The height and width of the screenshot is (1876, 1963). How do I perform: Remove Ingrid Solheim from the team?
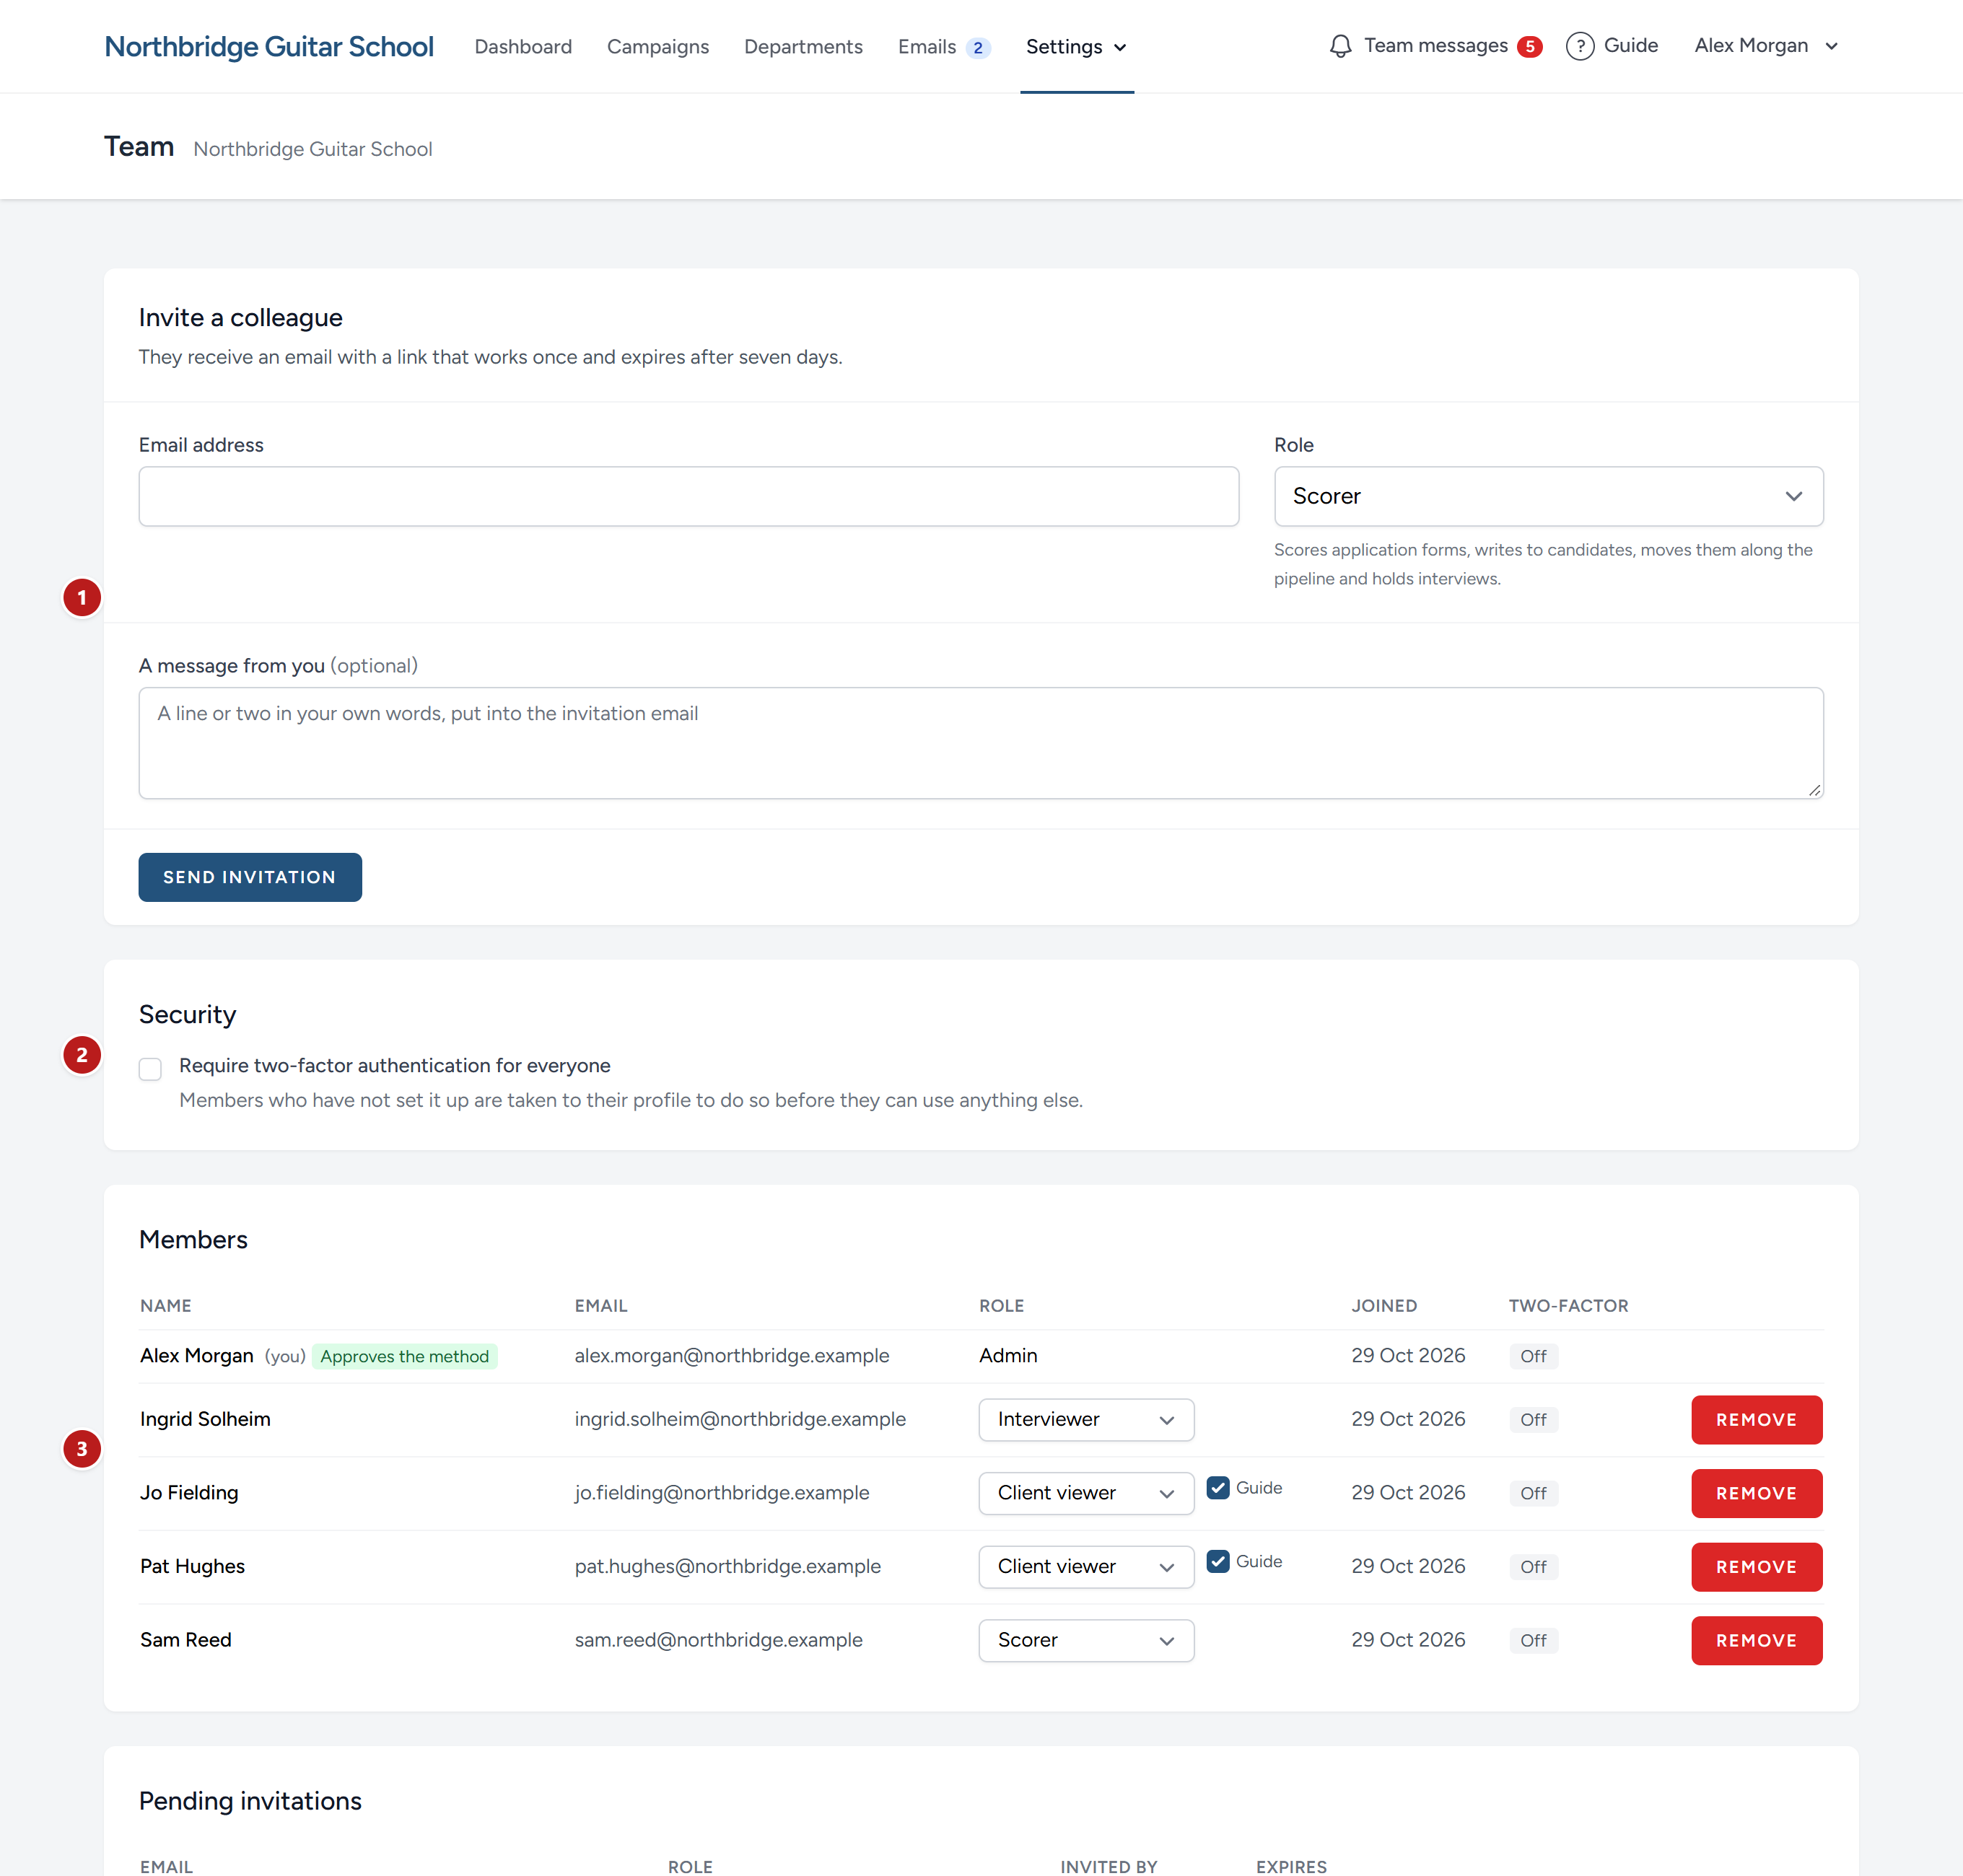[1756, 1419]
